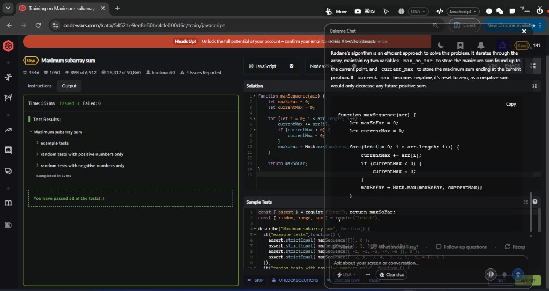
Task: Open more options ellipsis in chat input
Action: pos(368,274)
